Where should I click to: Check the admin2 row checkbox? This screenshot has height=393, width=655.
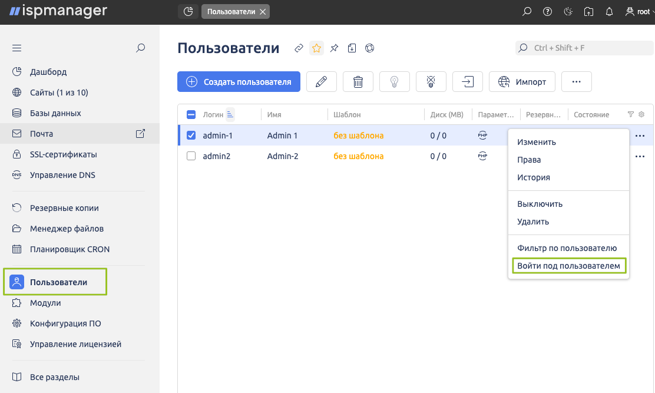click(x=191, y=156)
